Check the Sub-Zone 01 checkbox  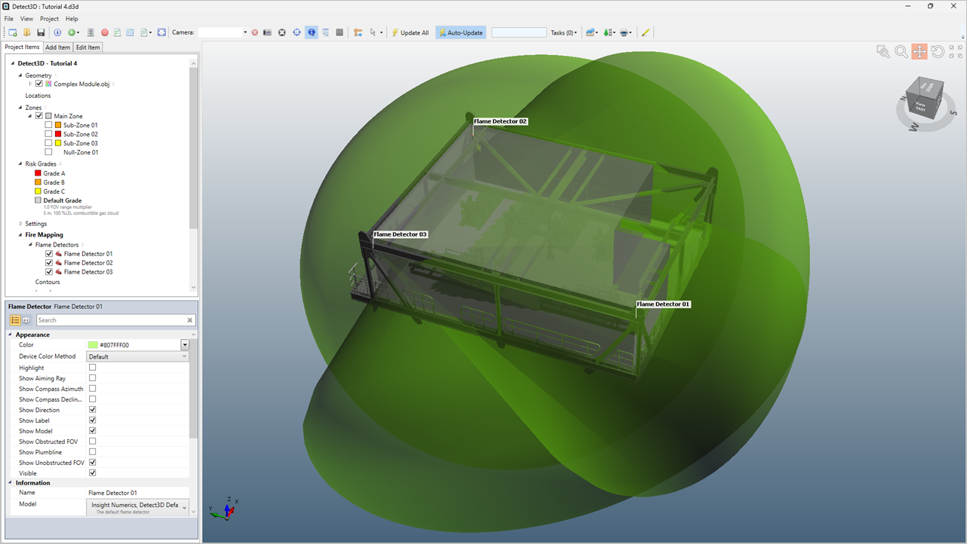pyautogui.click(x=48, y=125)
